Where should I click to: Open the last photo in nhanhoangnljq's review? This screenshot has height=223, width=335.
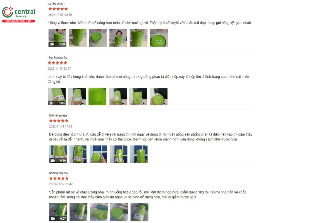click(159, 96)
